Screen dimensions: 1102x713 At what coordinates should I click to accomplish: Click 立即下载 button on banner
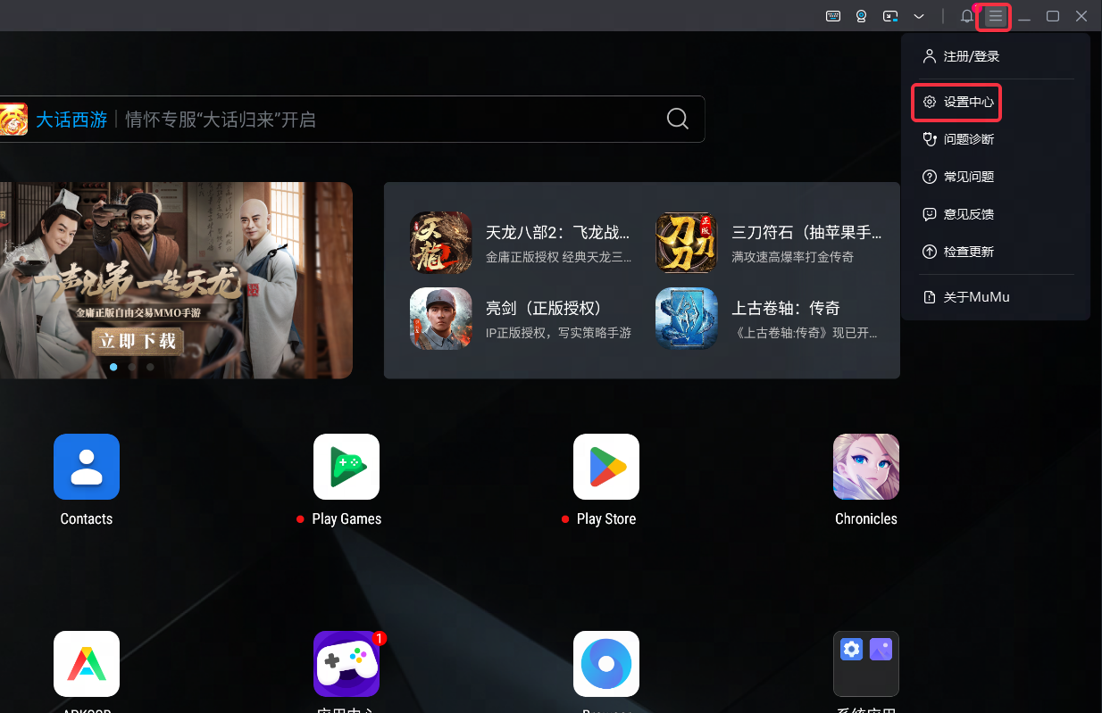point(138,340)
